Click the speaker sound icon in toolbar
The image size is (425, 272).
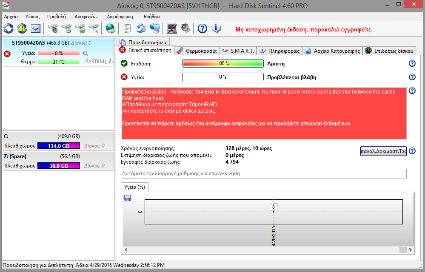[x=185, y=28]
